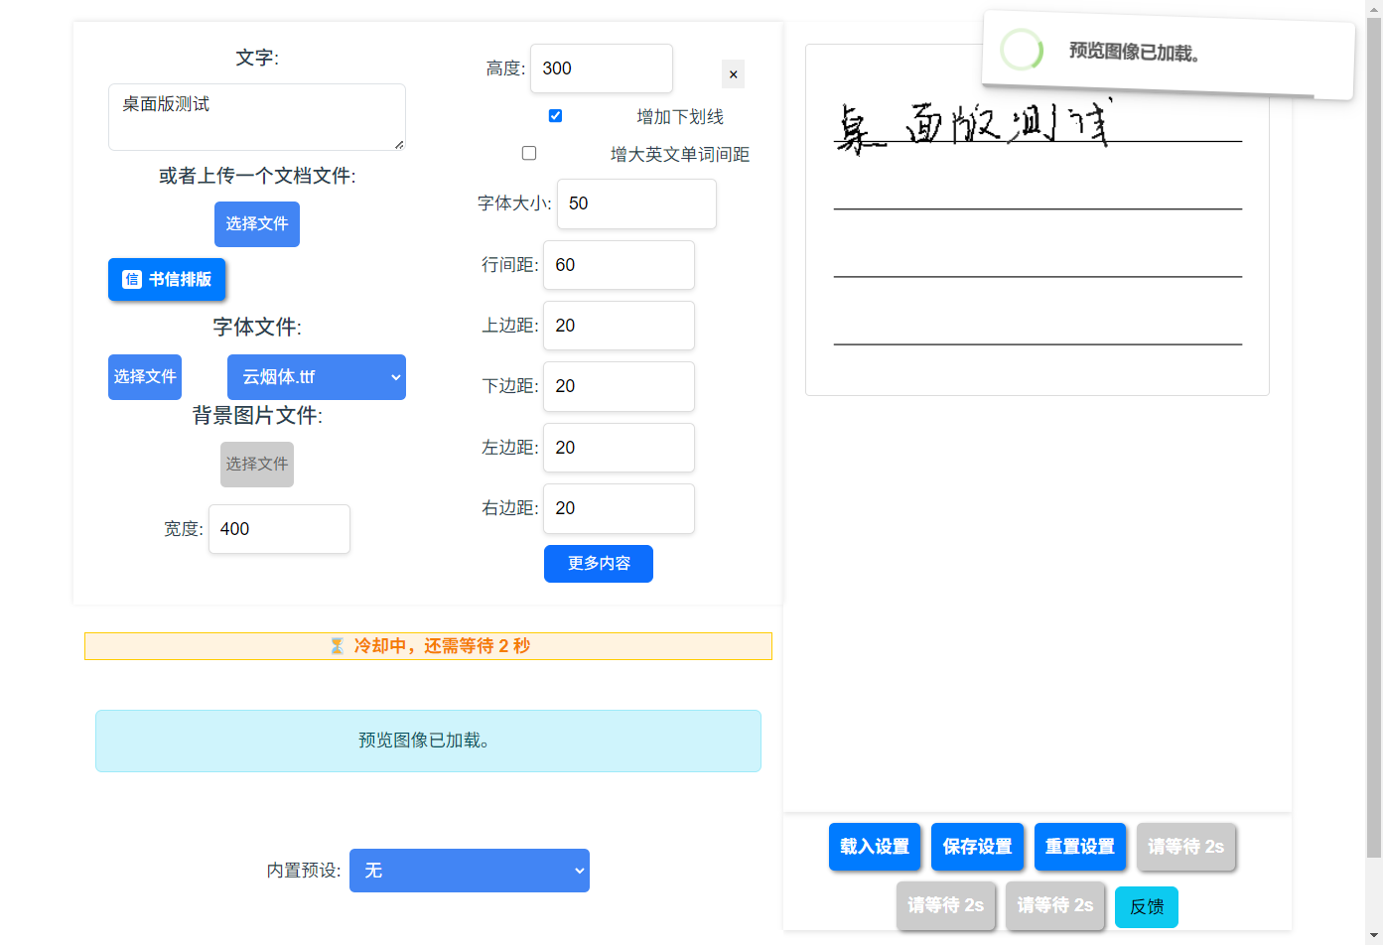This screenshot has height=945, width=1383.
Task: Click the 背景图片文件: label
Action: 257,416
